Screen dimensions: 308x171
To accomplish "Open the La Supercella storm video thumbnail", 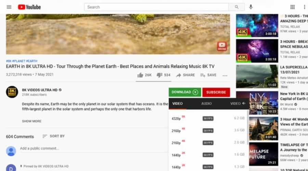I will point(257,76).
